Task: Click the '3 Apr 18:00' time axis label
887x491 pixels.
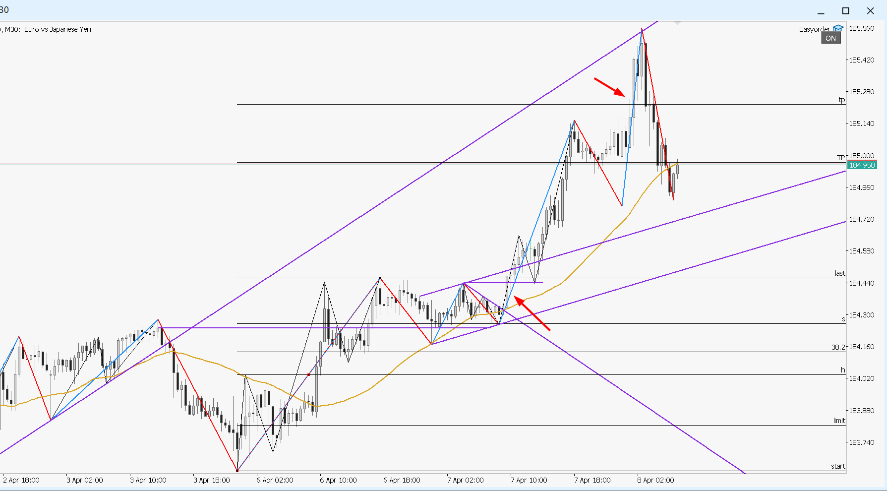Action: point(211,480)
